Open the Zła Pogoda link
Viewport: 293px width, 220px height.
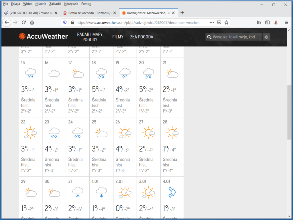[x=142, y=37]
